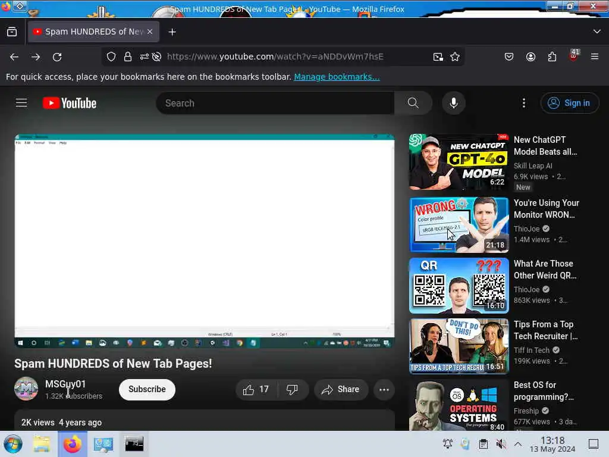This screenshot has width=609, height=457.
Task: Click the YouTube search magnifier button
Action: pyautogui.click(x=413, y=103)
